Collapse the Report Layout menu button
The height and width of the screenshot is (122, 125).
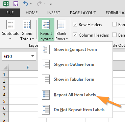tap(46, 30)
